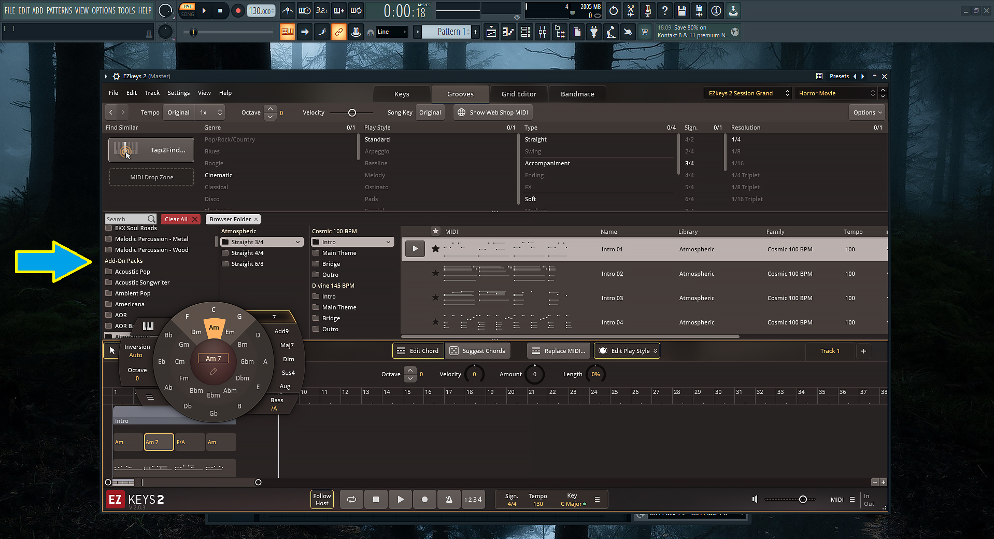
Task: Toggle the 3/4 signature filter
Action: click(689, 163)
